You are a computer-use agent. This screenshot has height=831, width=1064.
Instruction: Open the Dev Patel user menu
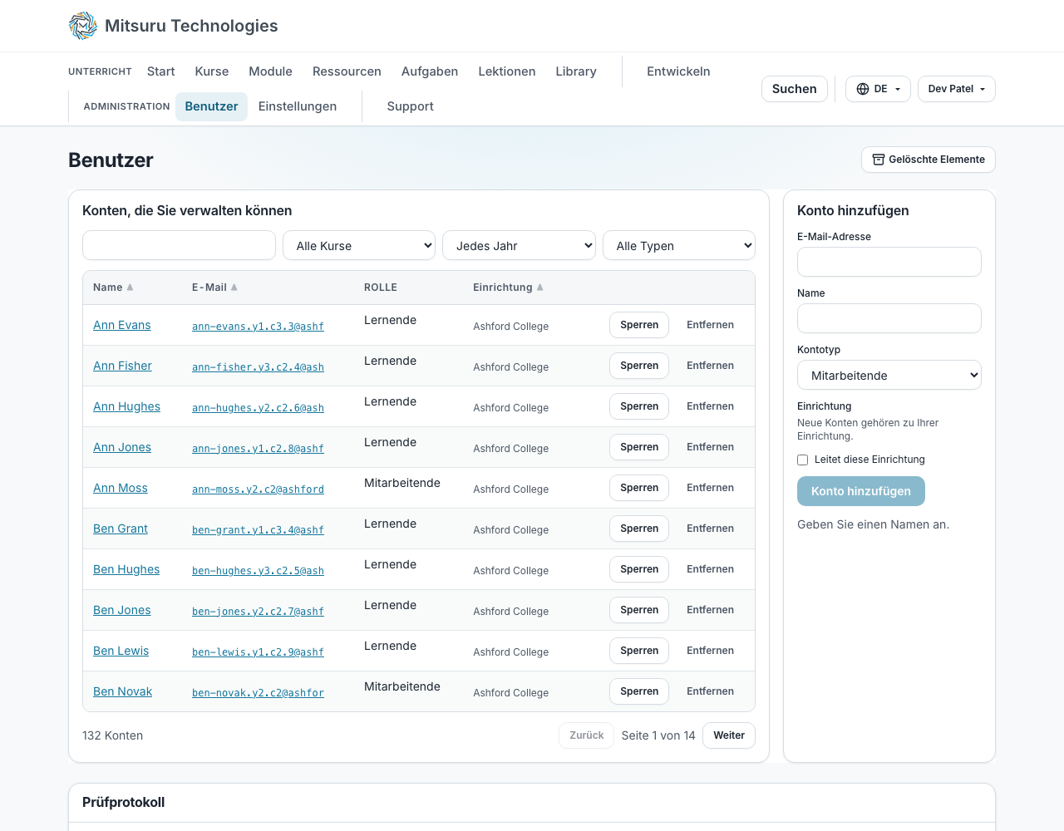(957, 89)
